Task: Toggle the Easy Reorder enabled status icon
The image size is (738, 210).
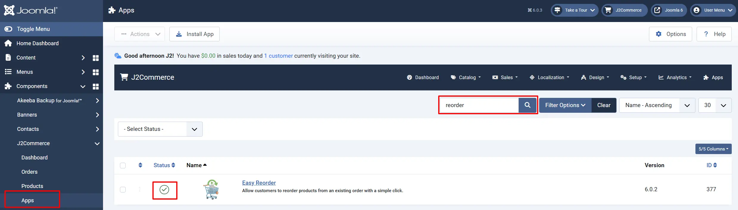Action: (164, 189)
